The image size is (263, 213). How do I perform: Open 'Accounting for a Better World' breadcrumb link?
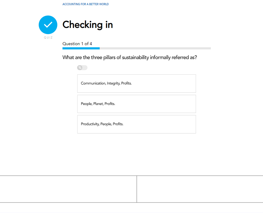[85, 4]
